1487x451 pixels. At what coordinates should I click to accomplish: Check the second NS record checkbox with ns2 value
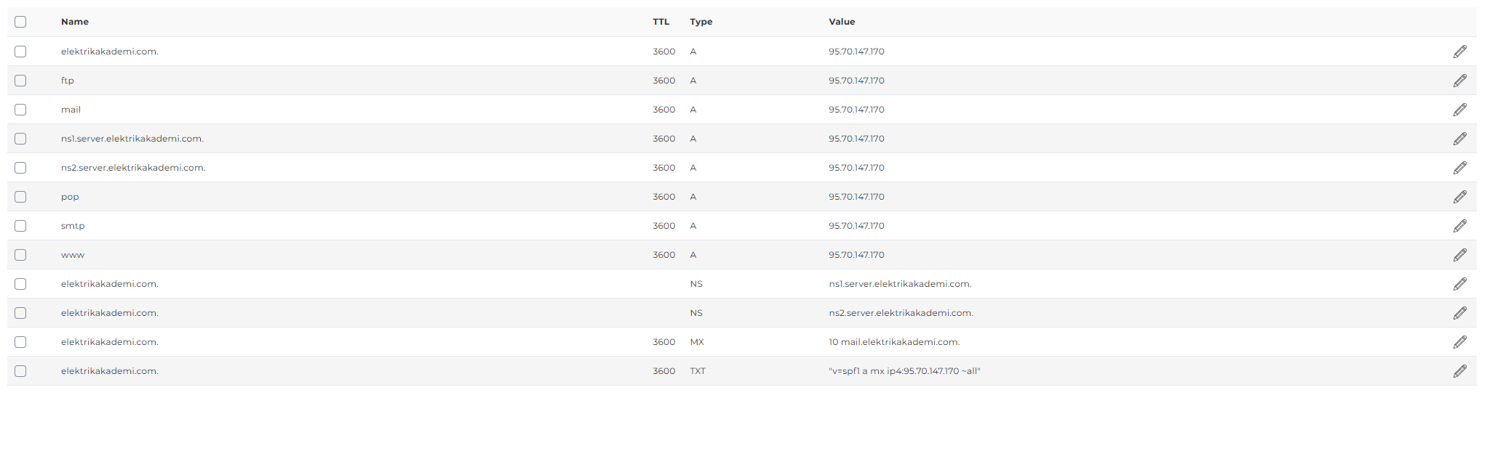tap(20, 313)
